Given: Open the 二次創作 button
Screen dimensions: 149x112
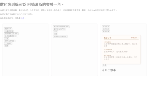Looking at the screenshot, I should point(8,43).
